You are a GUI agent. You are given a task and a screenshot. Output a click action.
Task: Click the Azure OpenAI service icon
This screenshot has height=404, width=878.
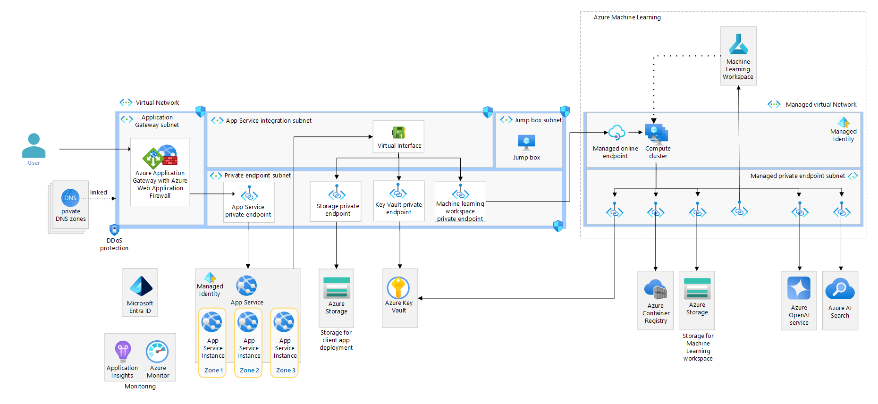tap(799, 288)
